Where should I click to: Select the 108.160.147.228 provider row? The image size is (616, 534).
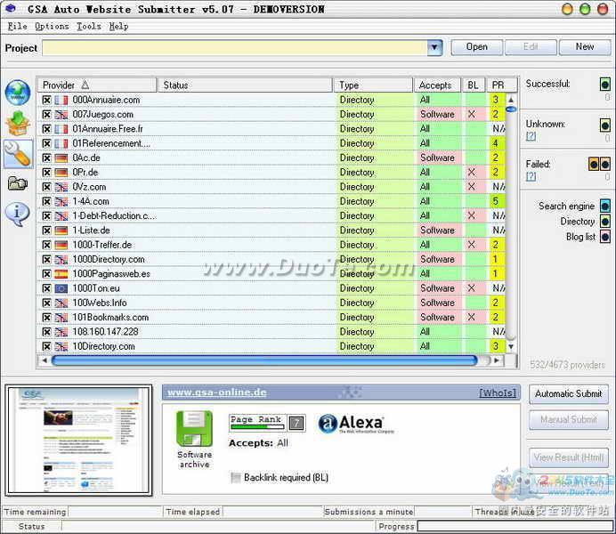(272, 332)
